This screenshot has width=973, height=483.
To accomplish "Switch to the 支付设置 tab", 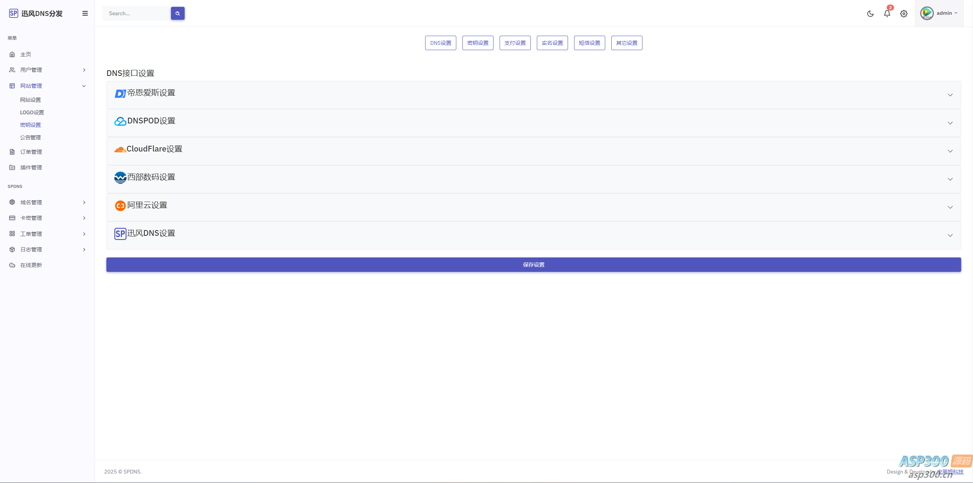I will click(515, 43).
